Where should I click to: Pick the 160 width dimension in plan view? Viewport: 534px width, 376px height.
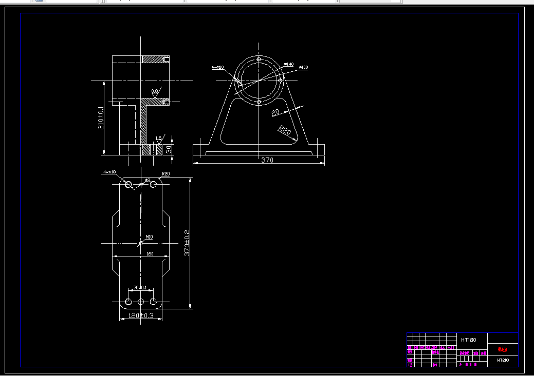[x=150, y=254]
